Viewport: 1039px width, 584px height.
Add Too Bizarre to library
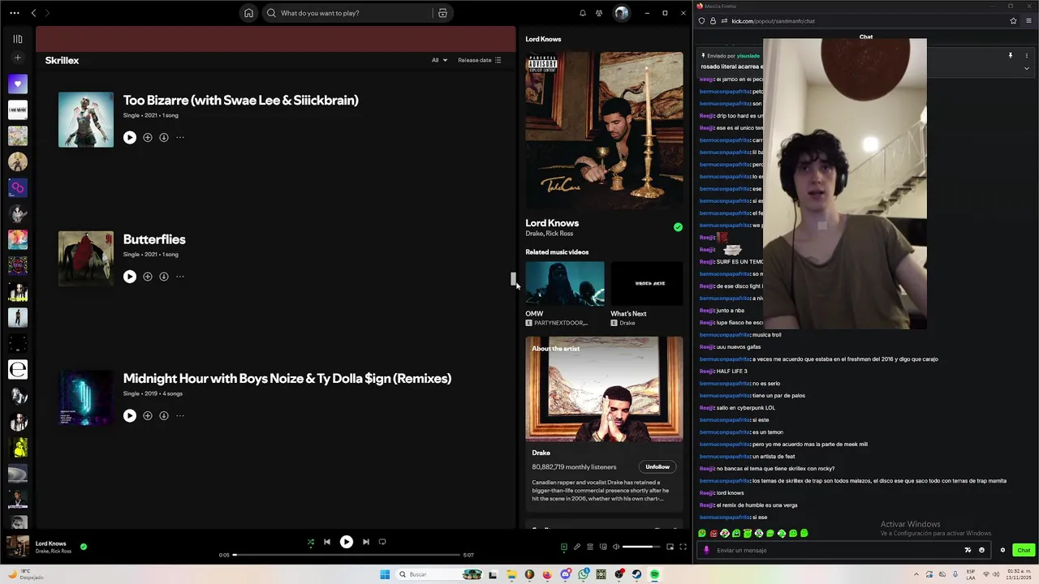coord(148,137)
